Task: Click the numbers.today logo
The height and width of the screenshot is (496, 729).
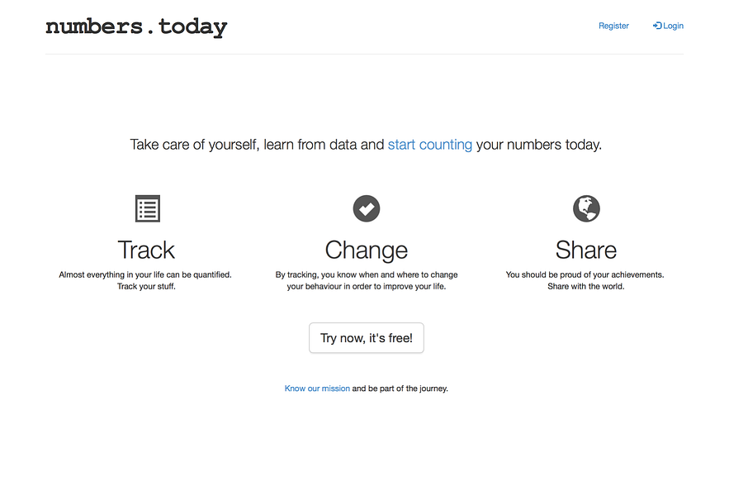Action: (136, 26)
